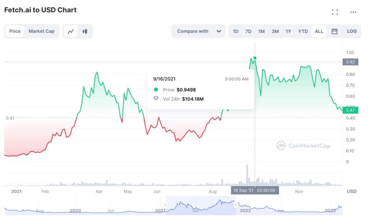This screenshot has width=368, height=220.
Task: Click the left range slider handle
Action: click(x=166, y=205)
